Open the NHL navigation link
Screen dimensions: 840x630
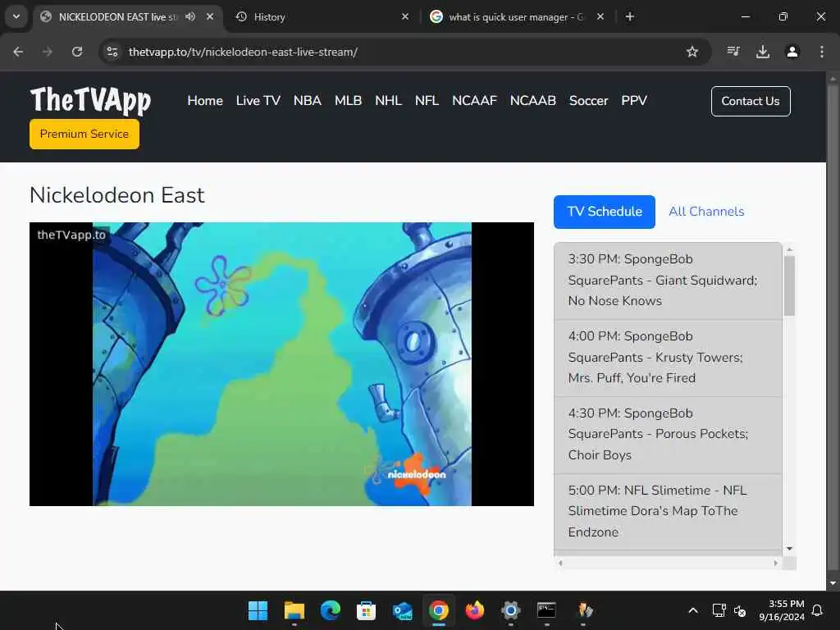388,101
